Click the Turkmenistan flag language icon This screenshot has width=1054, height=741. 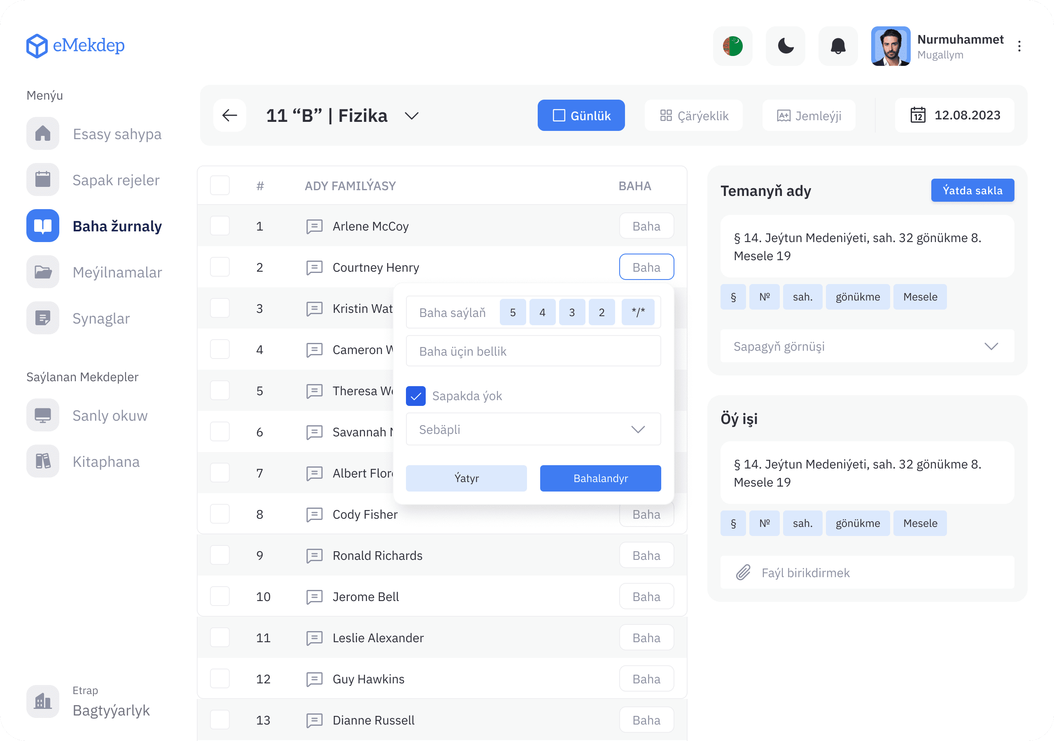(733, 46)
